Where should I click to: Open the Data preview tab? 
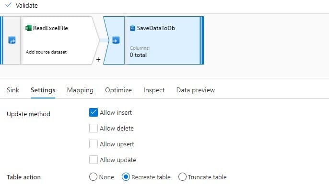196,90
